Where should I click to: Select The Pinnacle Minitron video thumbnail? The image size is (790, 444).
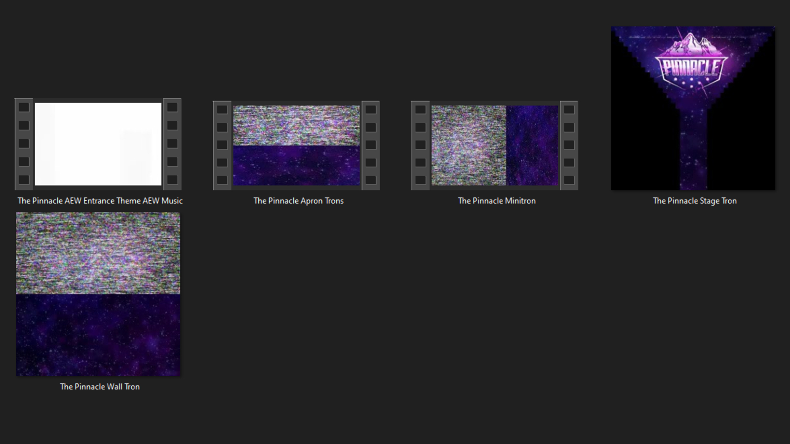click(495, 146)
